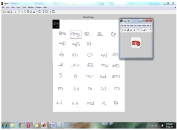Click Save icon in Figure 10 window

click(x=128, y=30)
